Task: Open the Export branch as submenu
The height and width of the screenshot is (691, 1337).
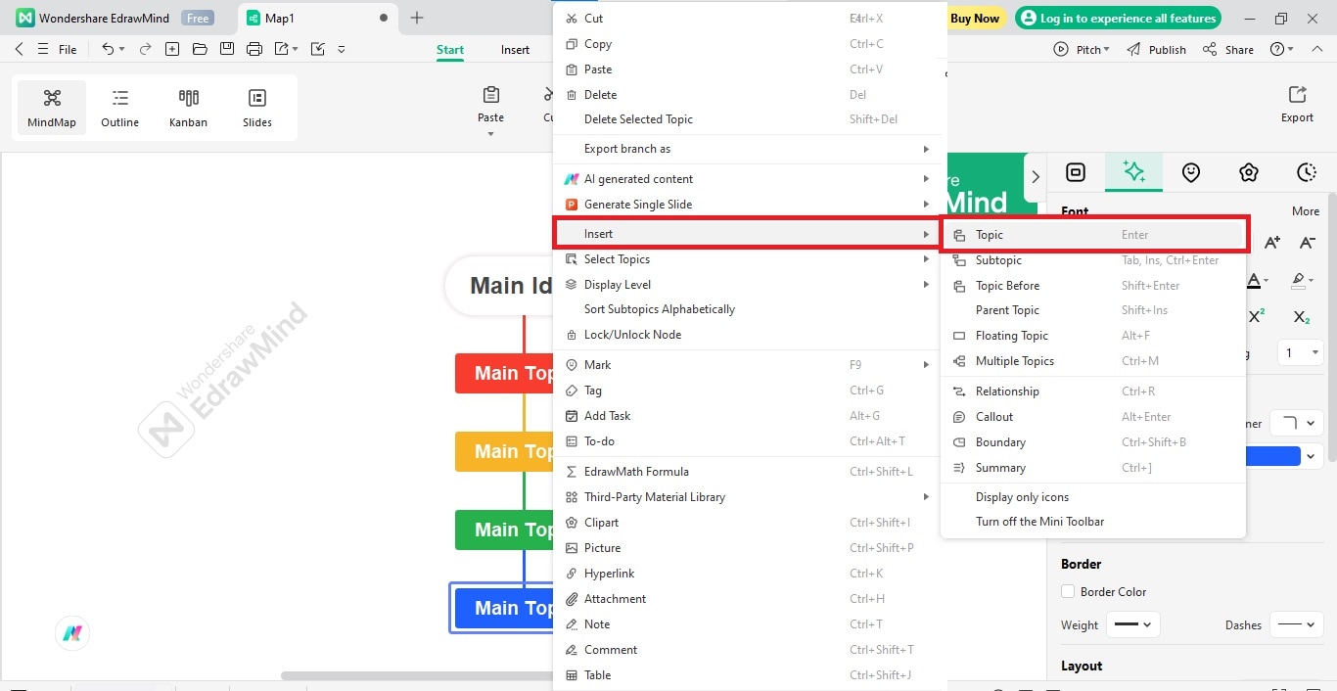Action: 749,149
